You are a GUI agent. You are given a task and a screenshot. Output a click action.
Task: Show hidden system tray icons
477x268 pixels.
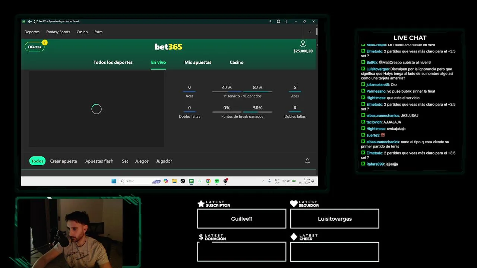(263, 181)
